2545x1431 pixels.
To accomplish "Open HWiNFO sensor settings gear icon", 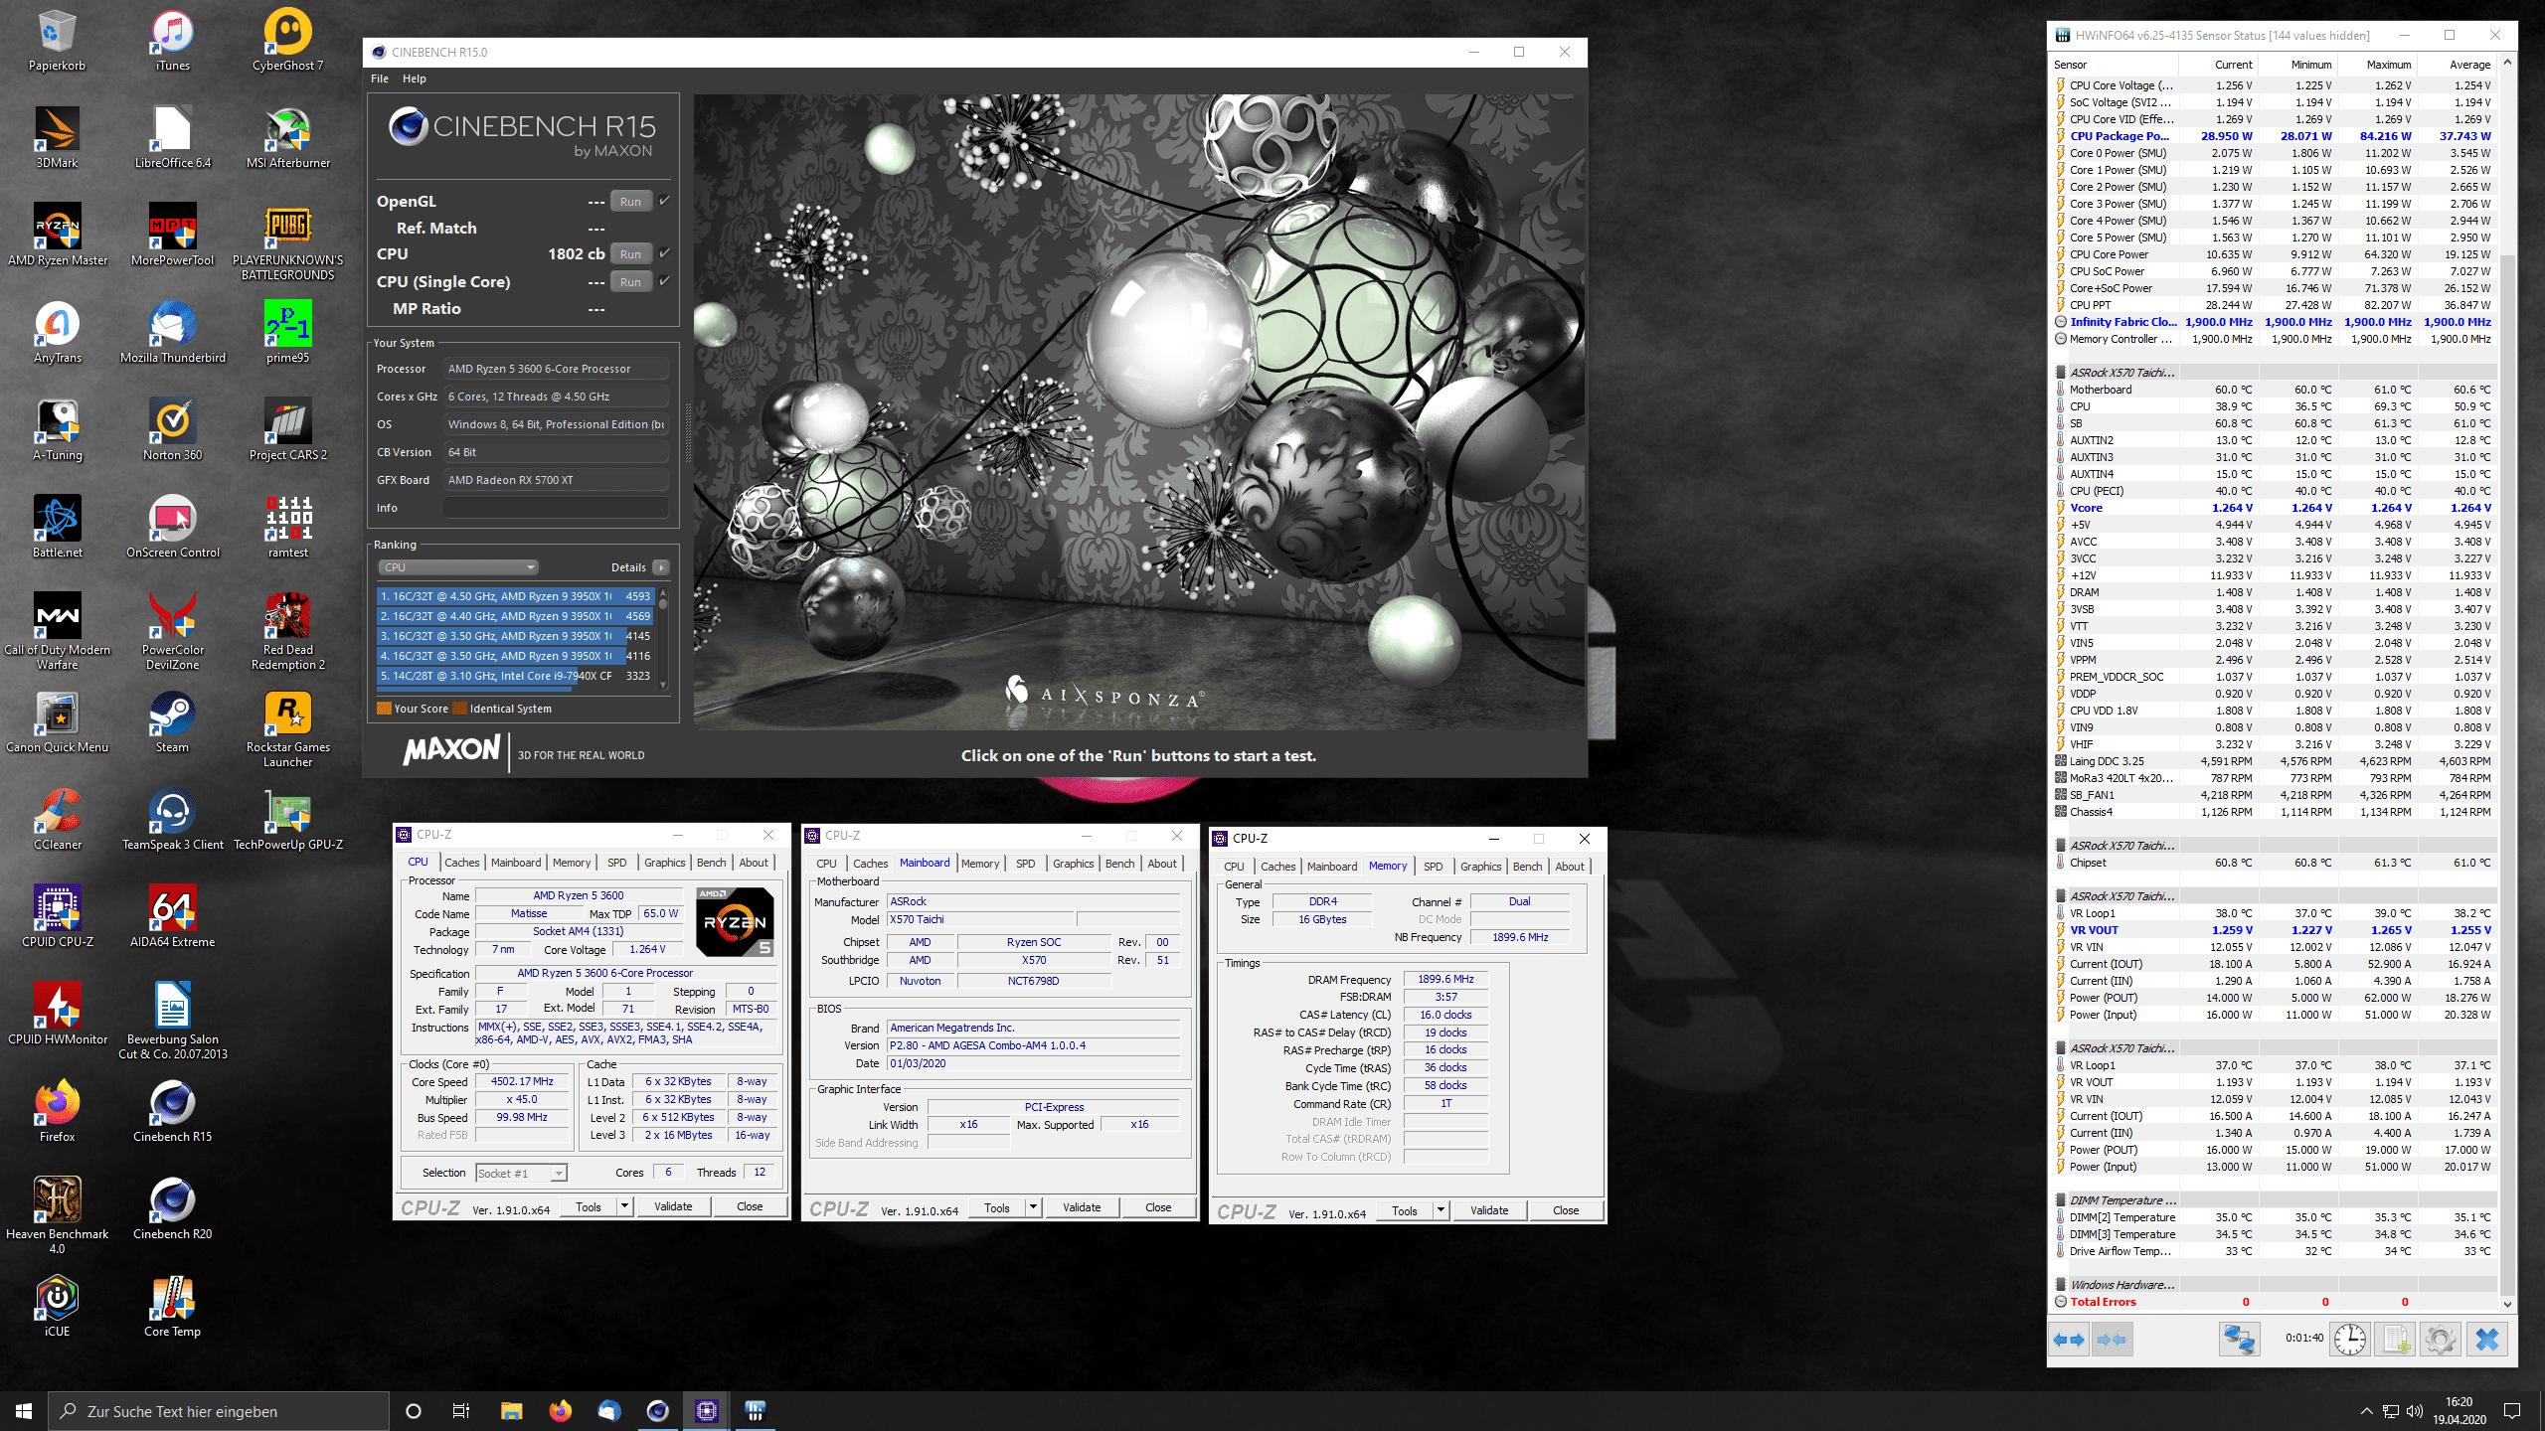I will [x=2441, y=1340].
